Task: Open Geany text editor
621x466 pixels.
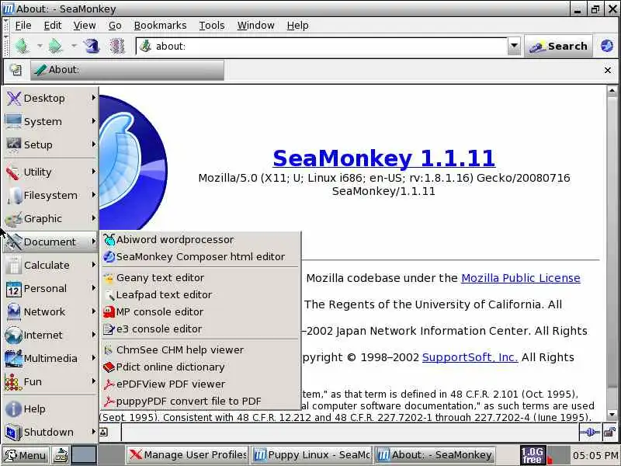Action: click(201, 278)
